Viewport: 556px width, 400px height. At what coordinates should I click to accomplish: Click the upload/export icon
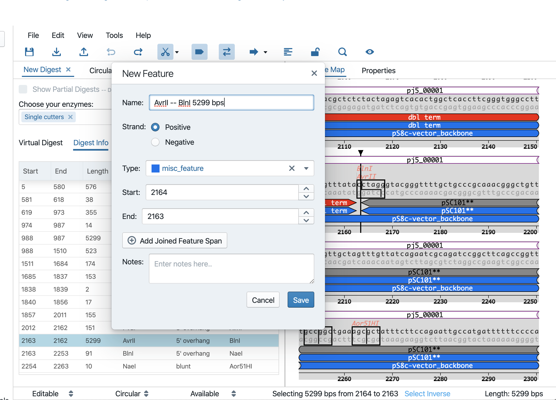(x=84, y=52)
